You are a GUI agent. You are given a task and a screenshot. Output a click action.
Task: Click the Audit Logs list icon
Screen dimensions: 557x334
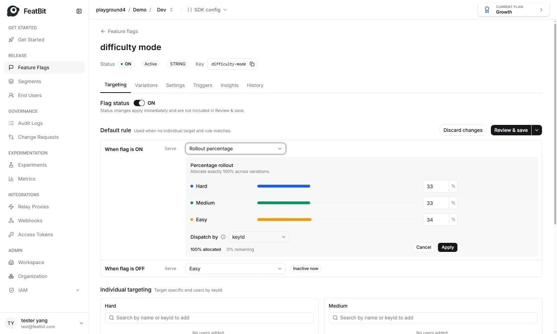click(x=11, y=123)
